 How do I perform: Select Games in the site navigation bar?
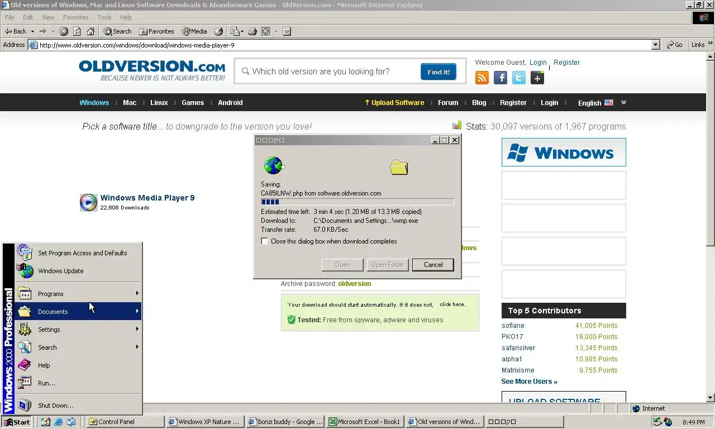pos(193,102)
